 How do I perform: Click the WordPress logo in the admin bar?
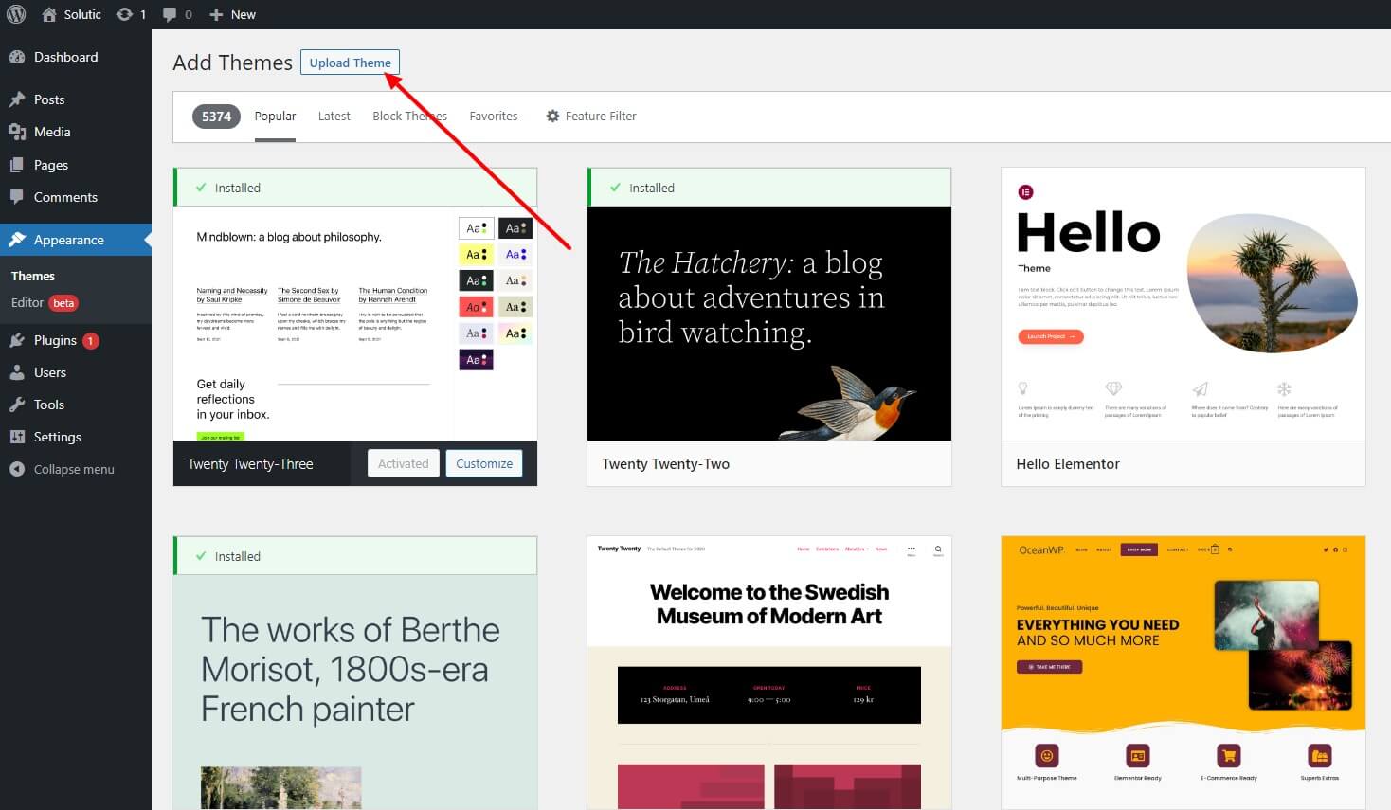coord(15,14)
